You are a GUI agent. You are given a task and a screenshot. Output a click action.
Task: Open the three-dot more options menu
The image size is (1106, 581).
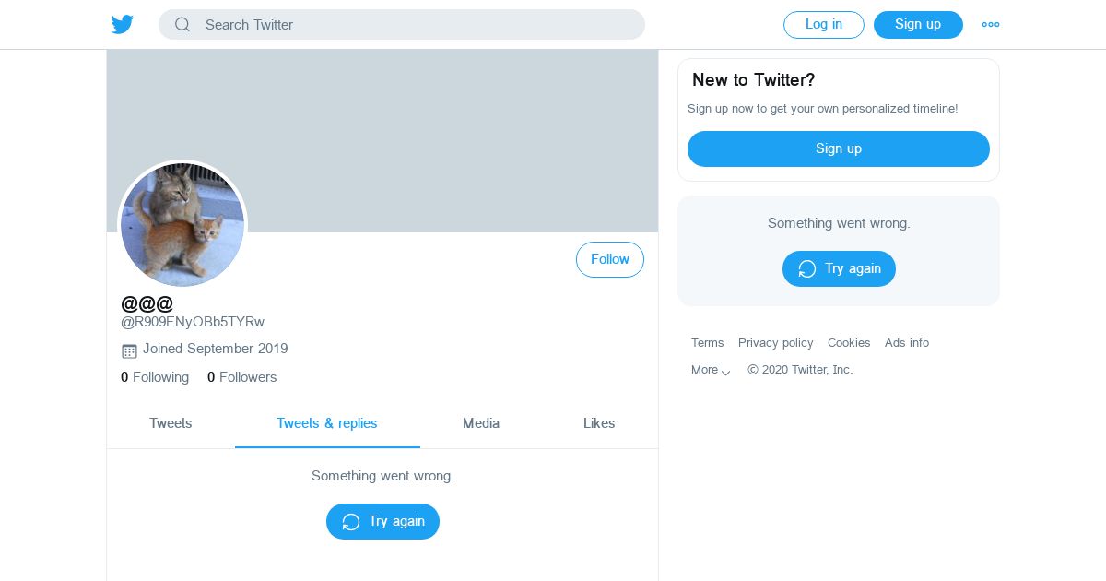point(991,25)
